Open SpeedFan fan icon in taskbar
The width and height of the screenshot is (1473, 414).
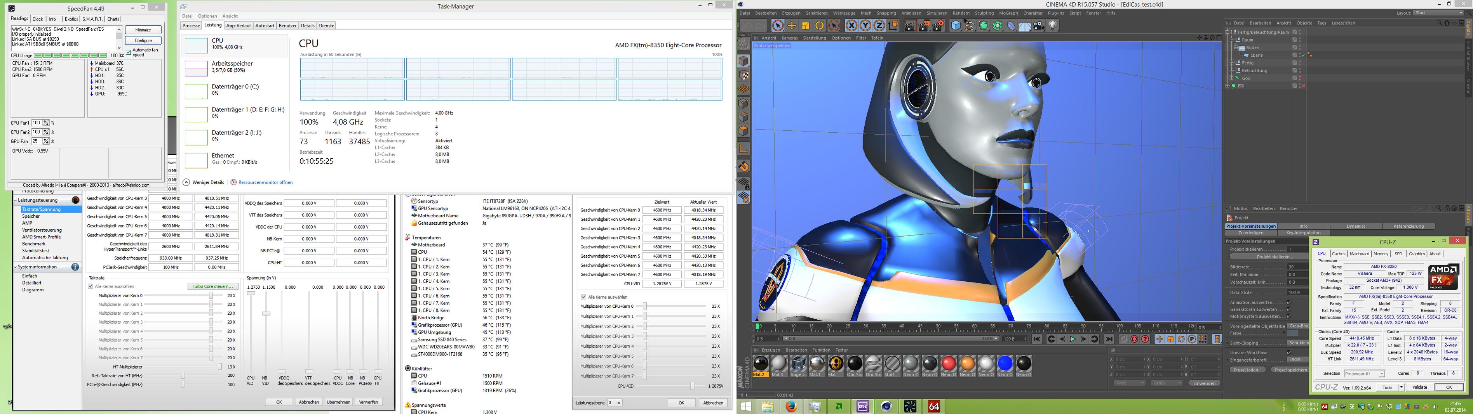click(911, 406)
